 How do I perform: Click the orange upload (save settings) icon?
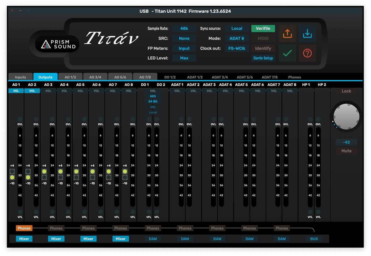(x=288, y=33)
